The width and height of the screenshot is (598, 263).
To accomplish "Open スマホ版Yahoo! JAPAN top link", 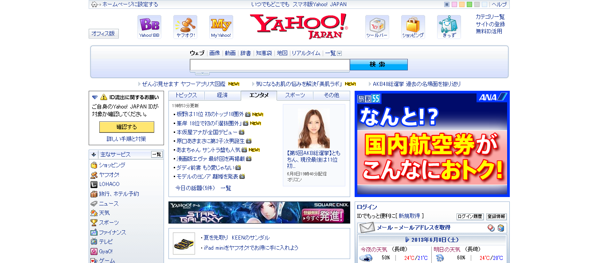I will tap(319, 4).
